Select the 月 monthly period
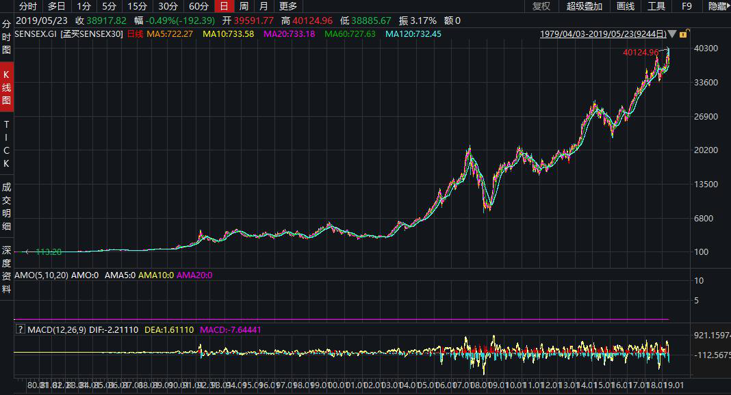This screenshot has height=395, width=731. point(264,6)
